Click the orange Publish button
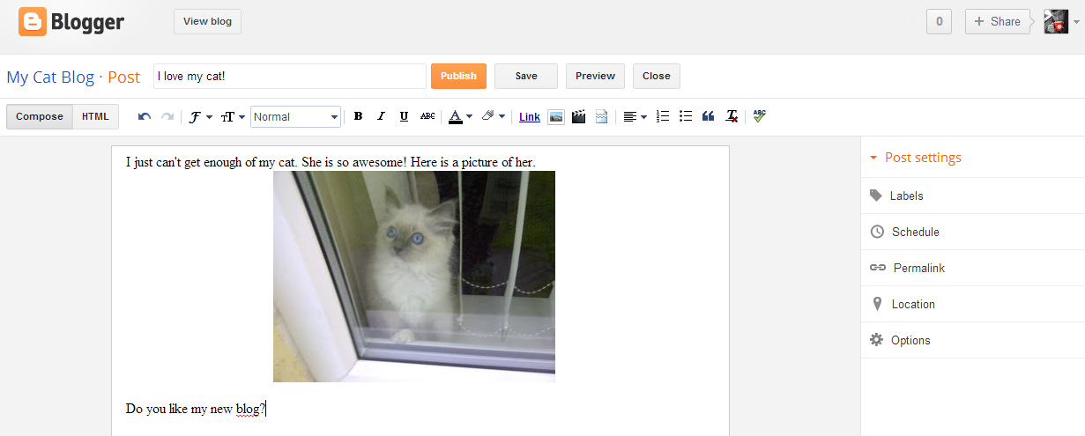Viewport: 1085px width, 436px height. click(458, 77)
